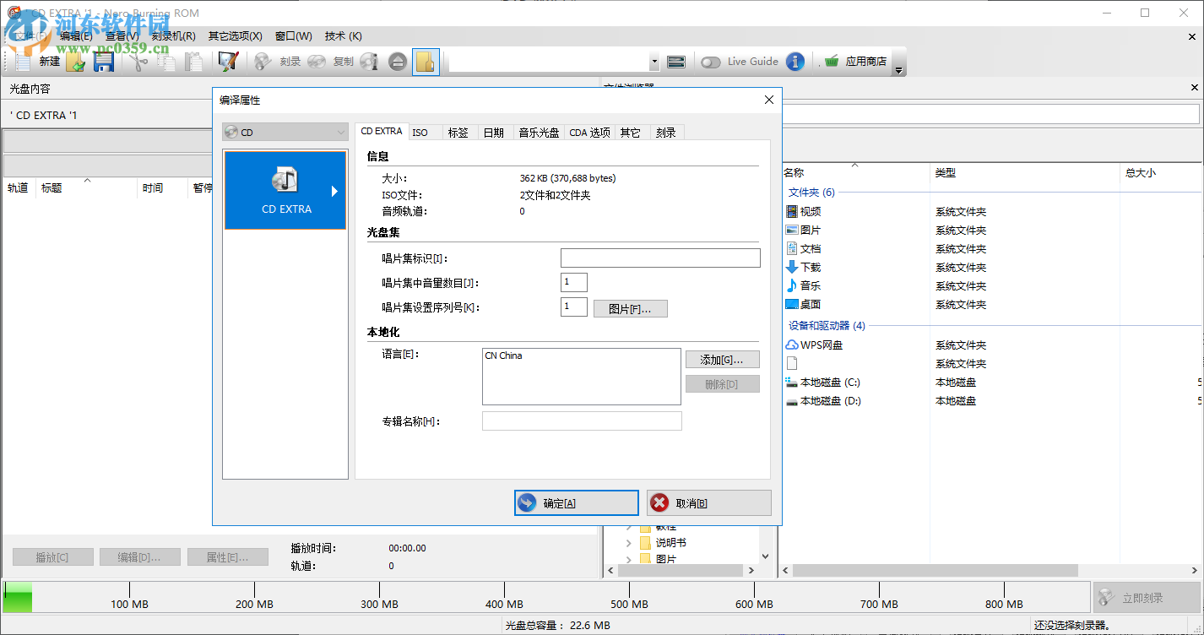Save the current compilation
Viewport: 1204px width, 635px height.
pyautogui.click(x=104, y=61)
